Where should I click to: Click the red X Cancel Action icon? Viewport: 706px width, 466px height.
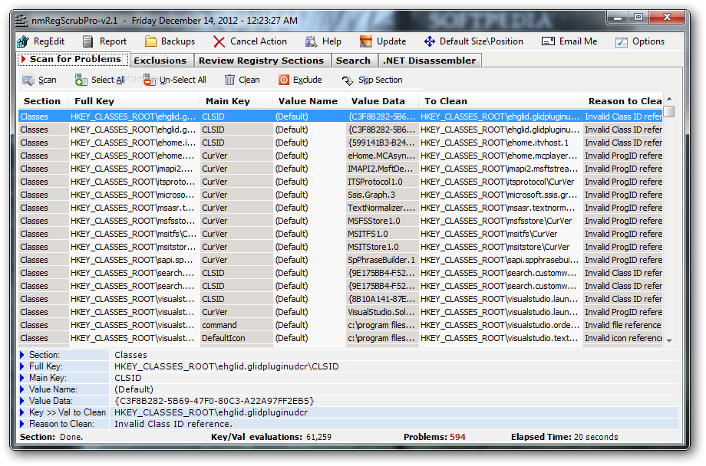[x=219, y=42]
